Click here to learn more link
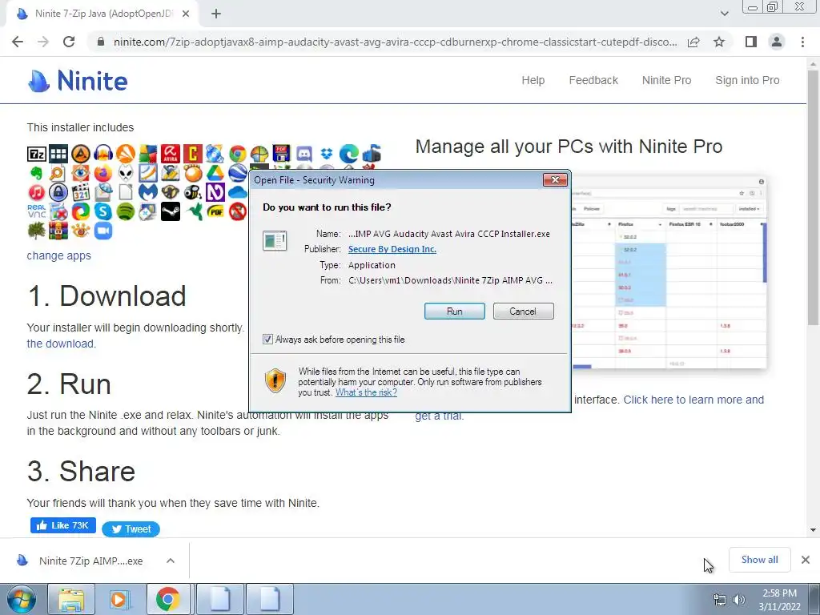The width and height of the screenshot is (820, 615). pyautogui.click(x=694, y=400)
